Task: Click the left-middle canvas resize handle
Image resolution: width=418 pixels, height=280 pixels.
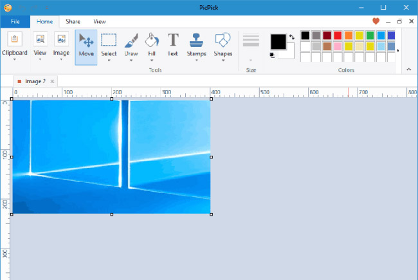Action: tap(12, 157)
